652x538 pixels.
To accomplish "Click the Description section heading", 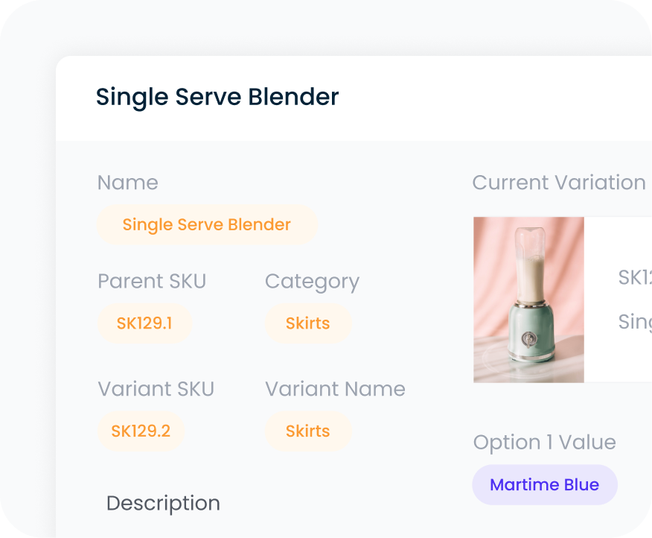I will click(x=163, y=503).
